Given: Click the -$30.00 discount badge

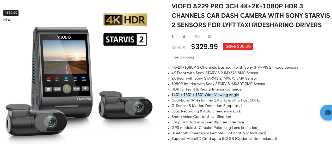Looking at the screenshot, I should [11, 13].
